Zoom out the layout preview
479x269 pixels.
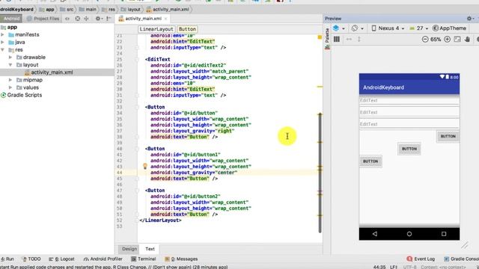tap(425, 39)
